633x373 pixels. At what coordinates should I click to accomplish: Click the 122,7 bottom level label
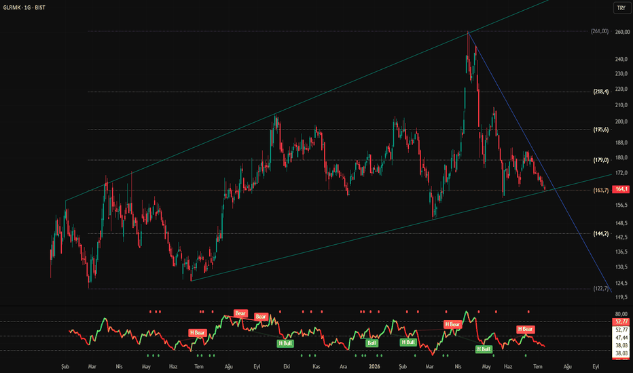(600, 288)
